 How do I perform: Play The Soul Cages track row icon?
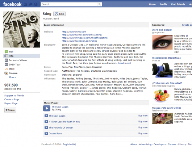46,115
